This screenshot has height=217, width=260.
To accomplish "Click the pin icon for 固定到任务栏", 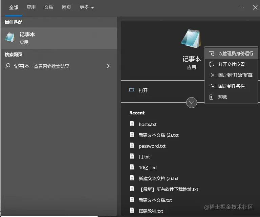I will click(212, 86).
